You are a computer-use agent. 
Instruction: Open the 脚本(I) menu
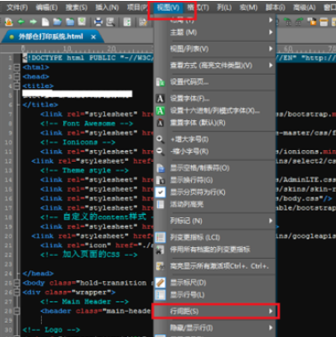276,7
